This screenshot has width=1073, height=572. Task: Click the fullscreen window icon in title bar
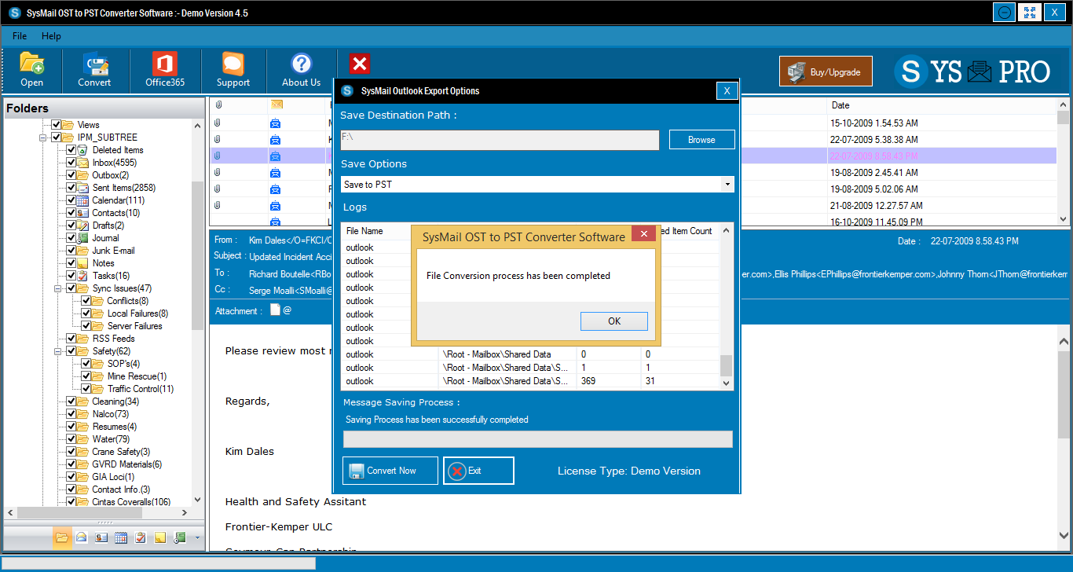tap(1029, 12)
